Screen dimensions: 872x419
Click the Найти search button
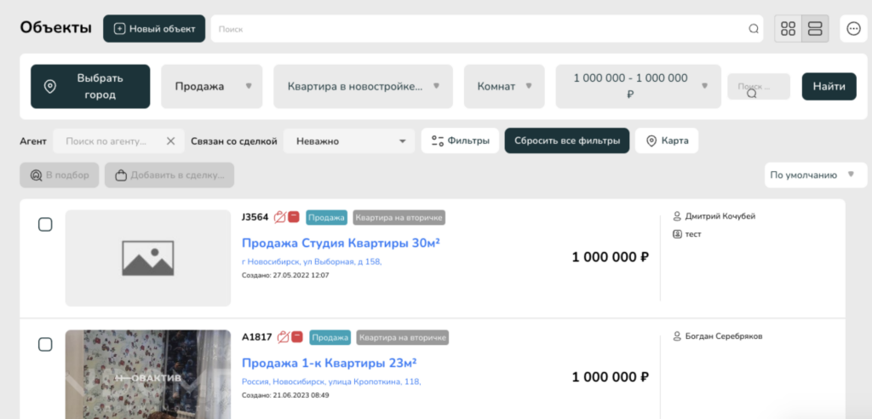coord(829,86)
